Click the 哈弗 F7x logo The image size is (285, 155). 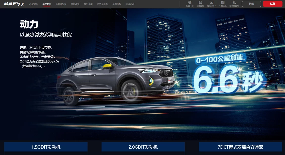tap(14, 4)
